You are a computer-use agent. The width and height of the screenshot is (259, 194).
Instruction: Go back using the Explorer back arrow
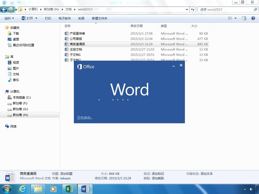4,10
